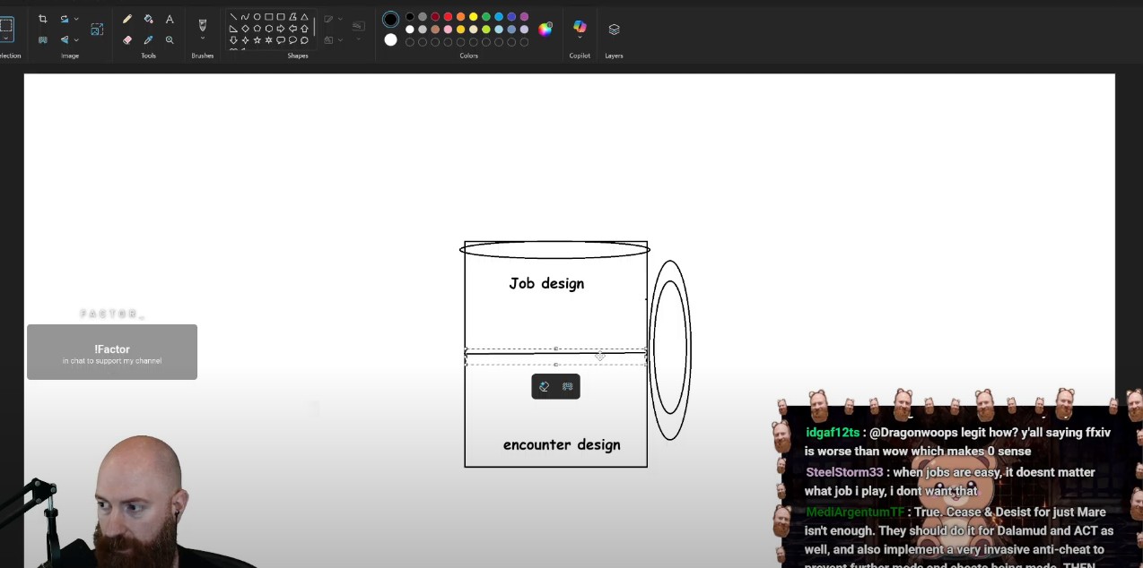
Task: Choose the Hexagon shape
Action: coord(268,29)
